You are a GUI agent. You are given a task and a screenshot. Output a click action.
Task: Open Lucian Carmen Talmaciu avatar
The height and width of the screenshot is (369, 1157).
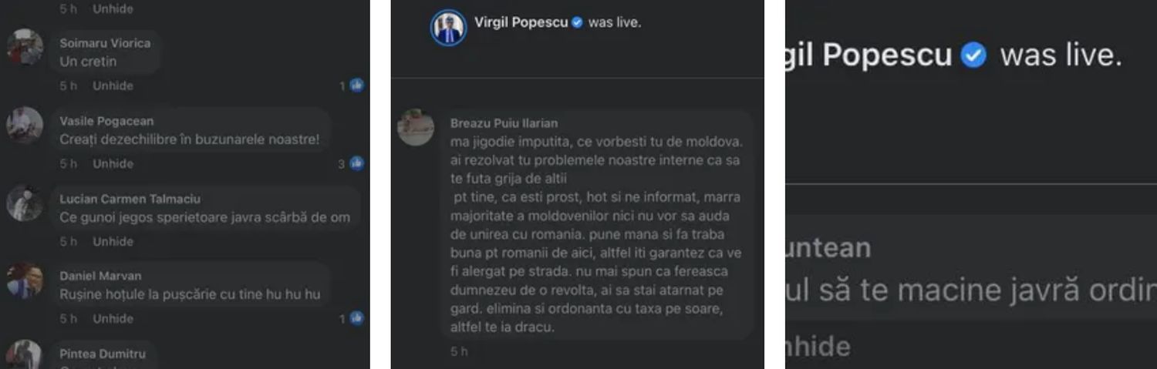25,203
